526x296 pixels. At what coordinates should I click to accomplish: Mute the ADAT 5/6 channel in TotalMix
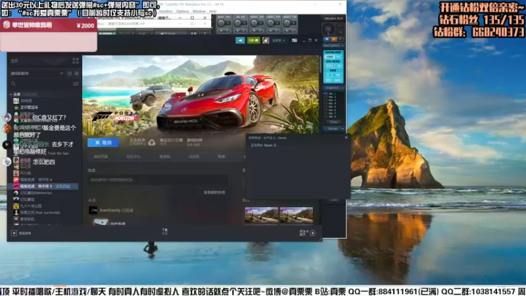[271, 31]
